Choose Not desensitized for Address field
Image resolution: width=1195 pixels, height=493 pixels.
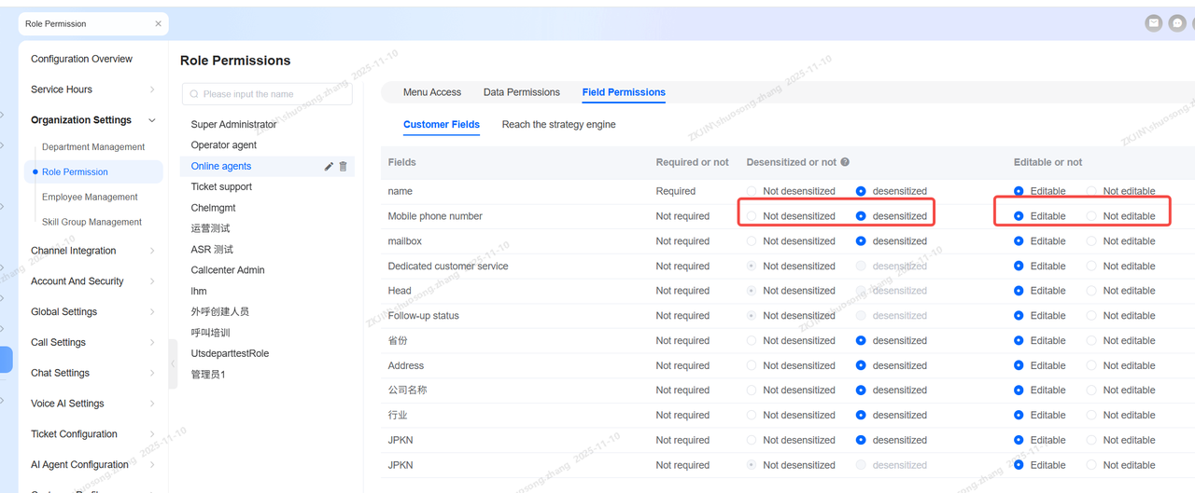[x=752, y=365]
